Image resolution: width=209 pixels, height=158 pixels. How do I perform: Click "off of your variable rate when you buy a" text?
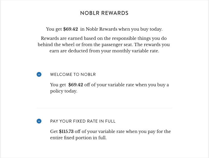127,85
